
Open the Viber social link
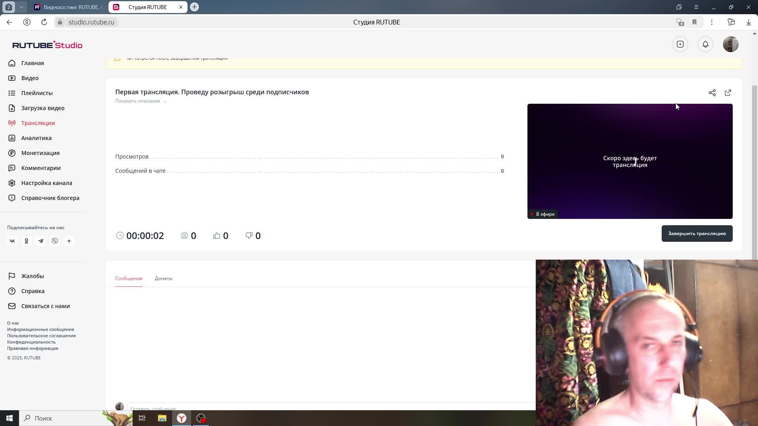(55, 241)
